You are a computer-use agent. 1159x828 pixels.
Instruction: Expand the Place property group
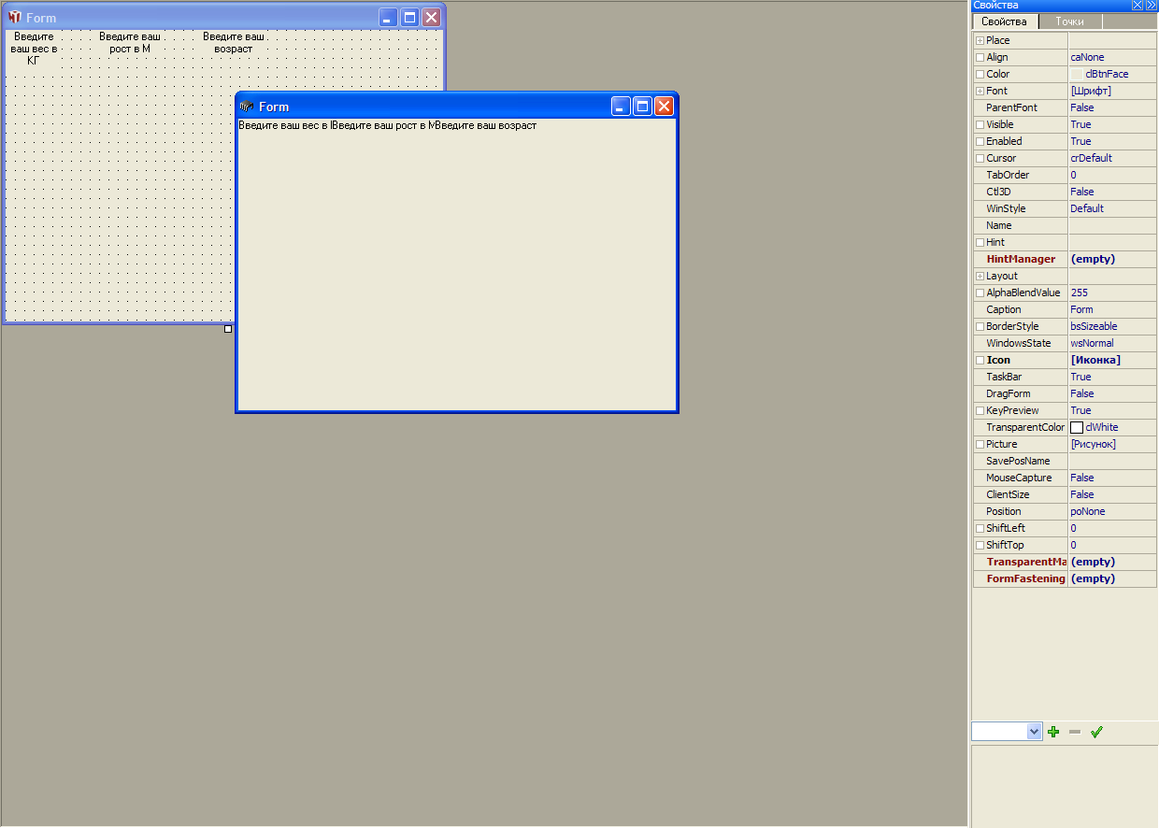pos(980,40)
